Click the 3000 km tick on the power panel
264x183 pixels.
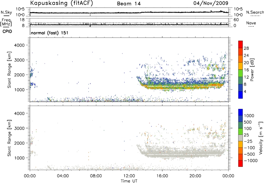[x=19, y=60]
